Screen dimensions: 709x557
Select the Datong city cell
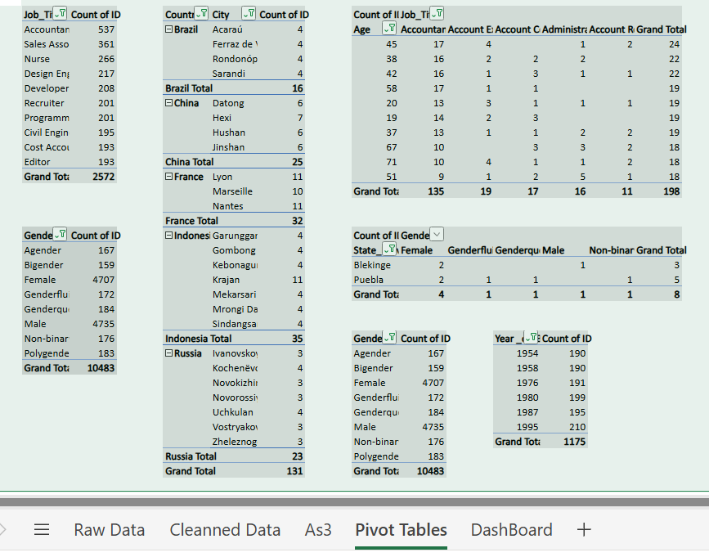tap(234, 103)
